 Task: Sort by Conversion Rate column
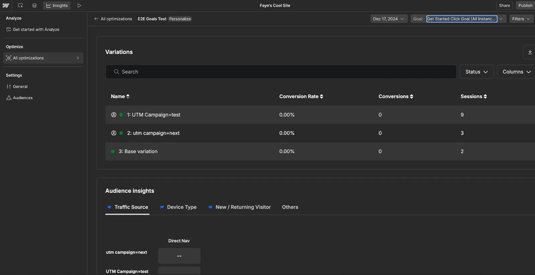(301, 96)
